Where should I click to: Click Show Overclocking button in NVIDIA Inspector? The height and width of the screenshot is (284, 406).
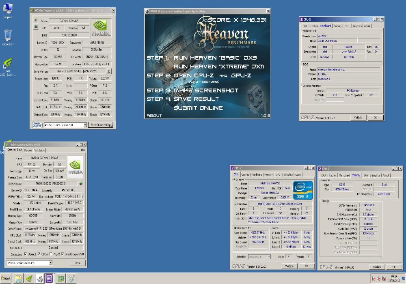(x=101, y=125)
